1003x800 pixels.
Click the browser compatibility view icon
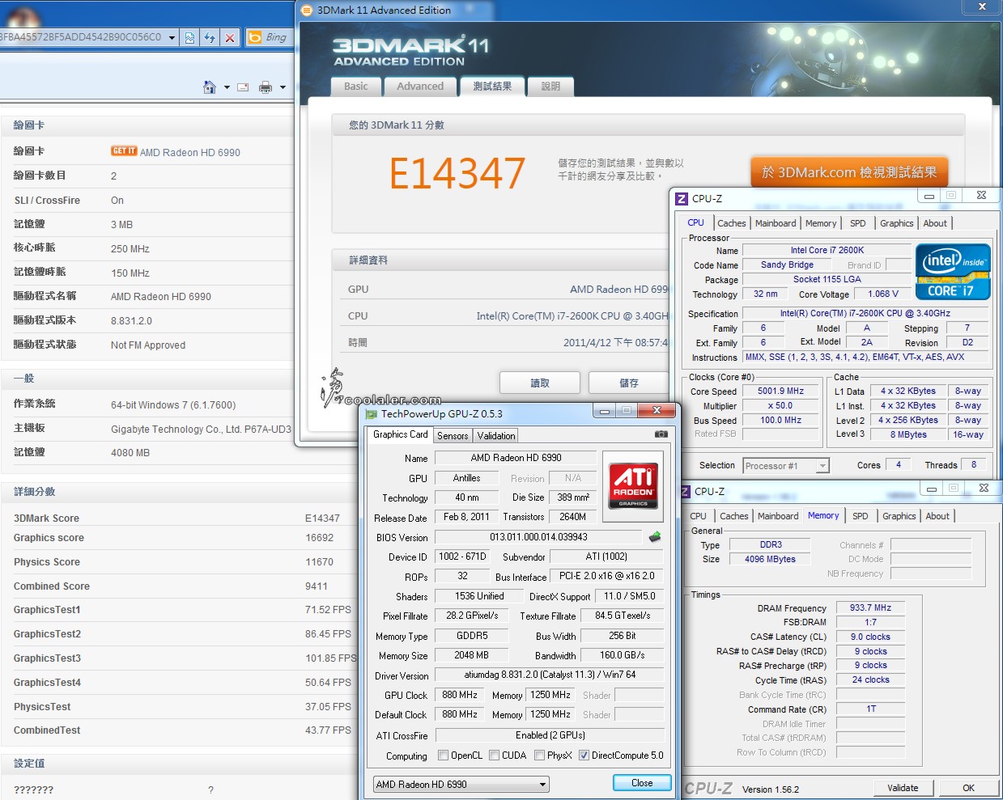click(x=189, y=37)
